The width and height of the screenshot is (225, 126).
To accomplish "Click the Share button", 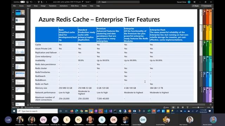I will click(195, 6).
